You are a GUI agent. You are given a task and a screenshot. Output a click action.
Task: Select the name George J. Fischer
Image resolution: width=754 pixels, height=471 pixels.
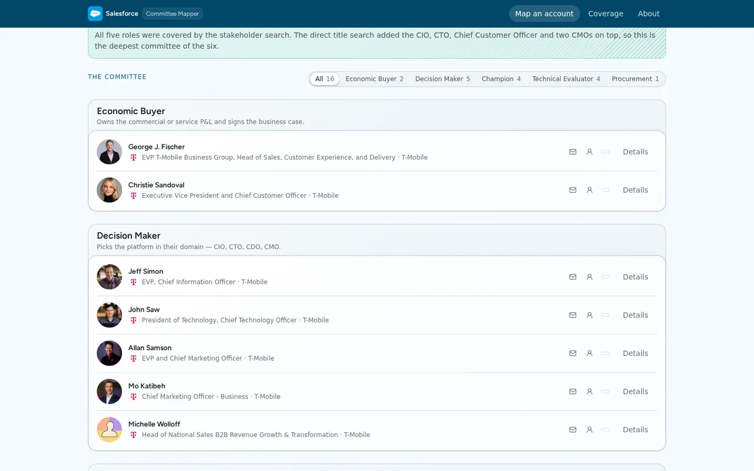coord(157,147)
